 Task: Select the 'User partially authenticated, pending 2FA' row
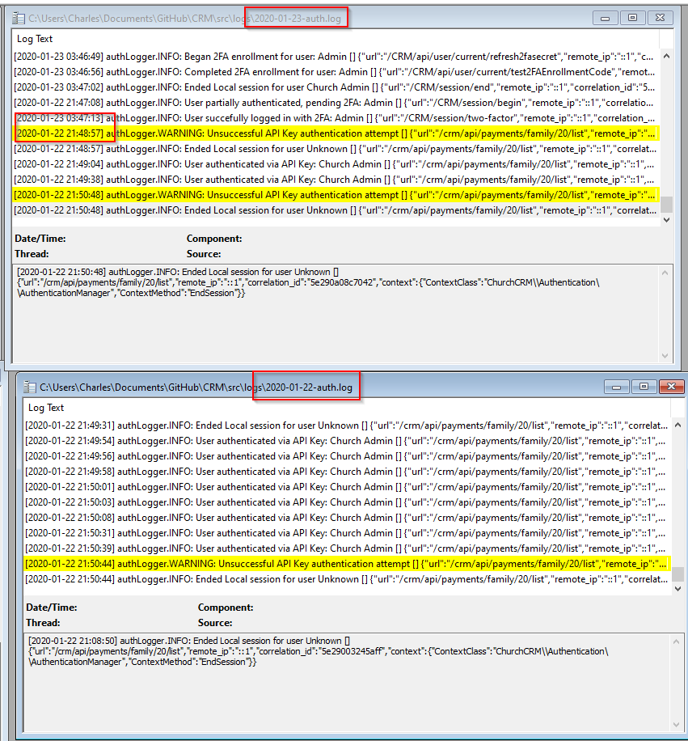(336, 103)
